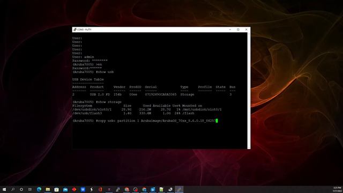Viewport: 343px width, 193px height.
Task: Click the green terminal cursor block
Action: [217, 121]
